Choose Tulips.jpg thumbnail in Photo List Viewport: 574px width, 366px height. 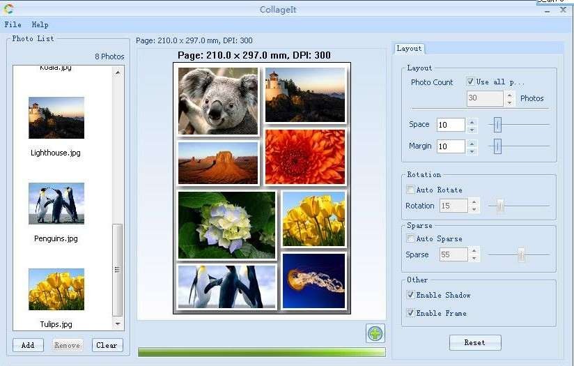tap(56, 289)
